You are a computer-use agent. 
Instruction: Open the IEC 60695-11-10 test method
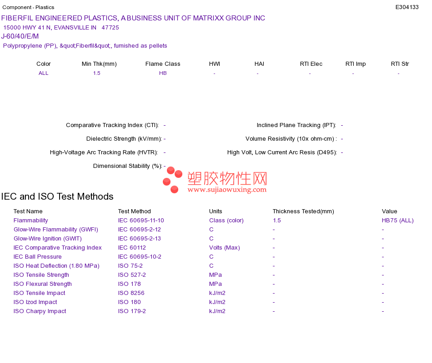141,221
